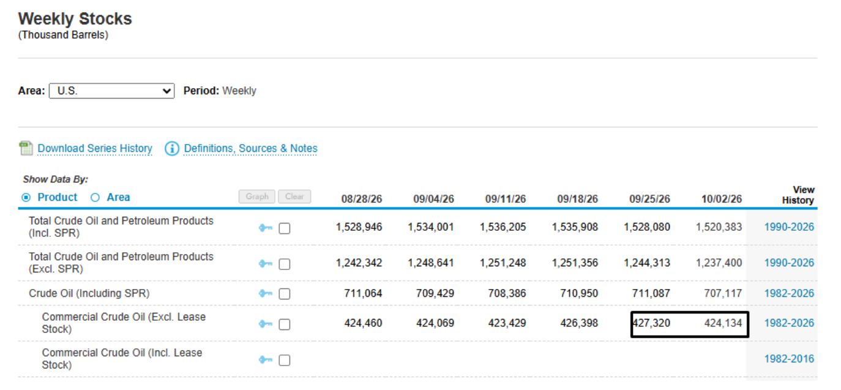Viewport: 841px width, 390px height.
Task: Click the Excel icon beside Download Series History
Action: coord(26,148)
